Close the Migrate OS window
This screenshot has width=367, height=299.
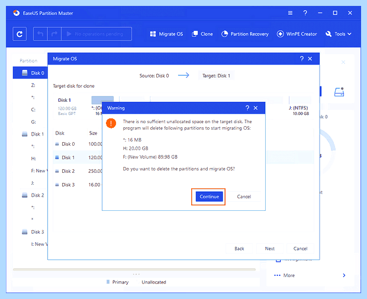click(x=310, y=59)
